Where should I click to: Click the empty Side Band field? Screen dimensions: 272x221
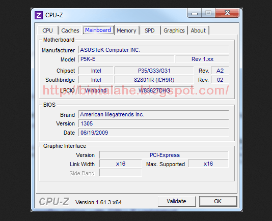tap(121, 173)
